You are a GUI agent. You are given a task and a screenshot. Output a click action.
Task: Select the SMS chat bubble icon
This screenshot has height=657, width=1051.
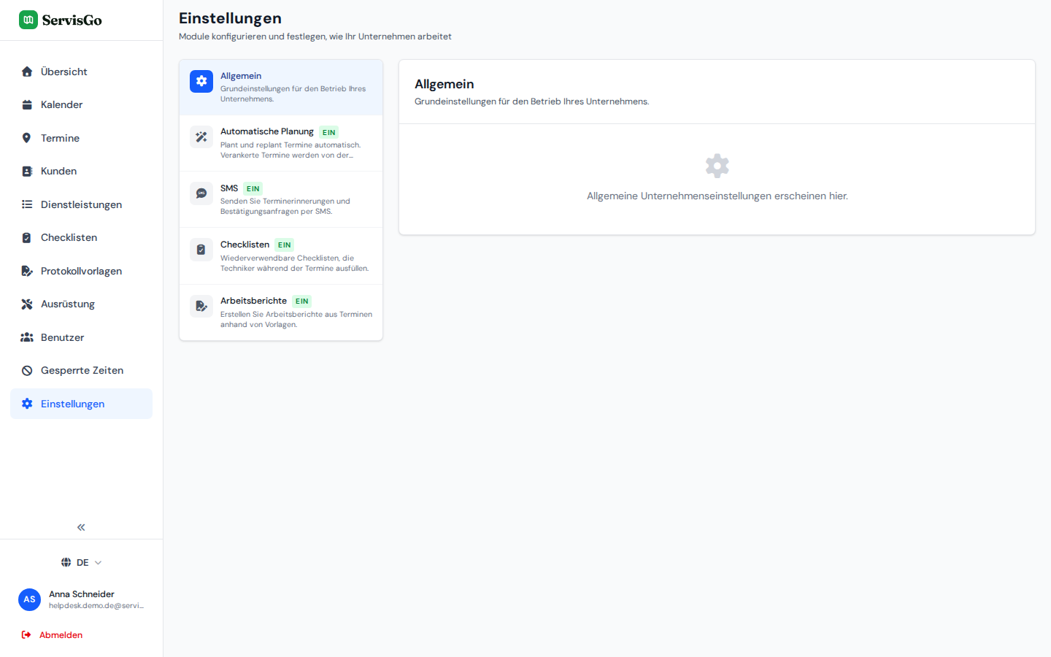point(201,193)
